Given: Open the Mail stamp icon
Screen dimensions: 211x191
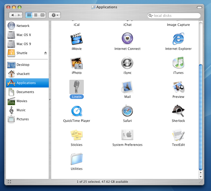Looking at the screenshot, I should tap(127, 87).
